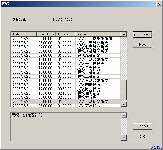This screenshot has width=163, height=150.
Task: Click the 頻道名稱 label
Action: pos(18,20)
